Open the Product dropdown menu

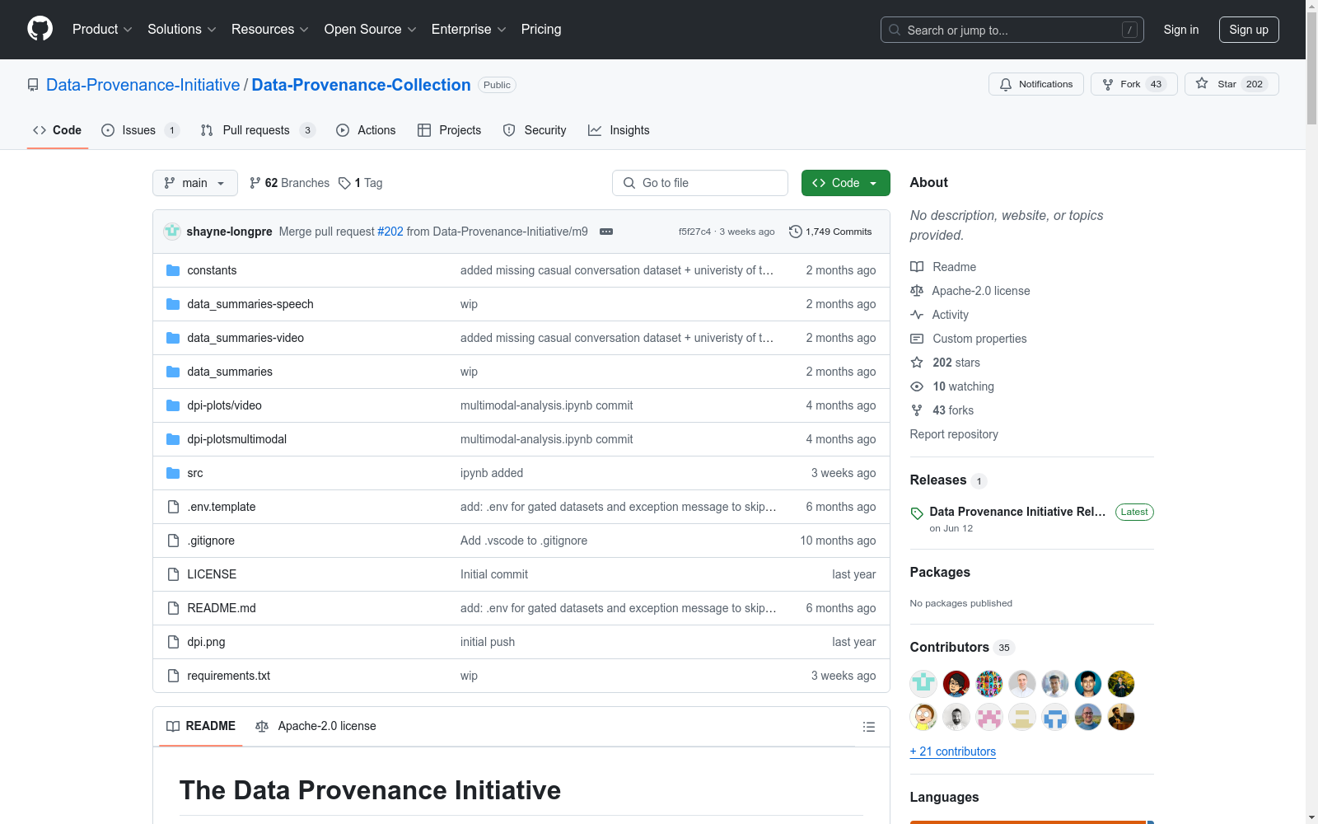click(x=102, y=30)
